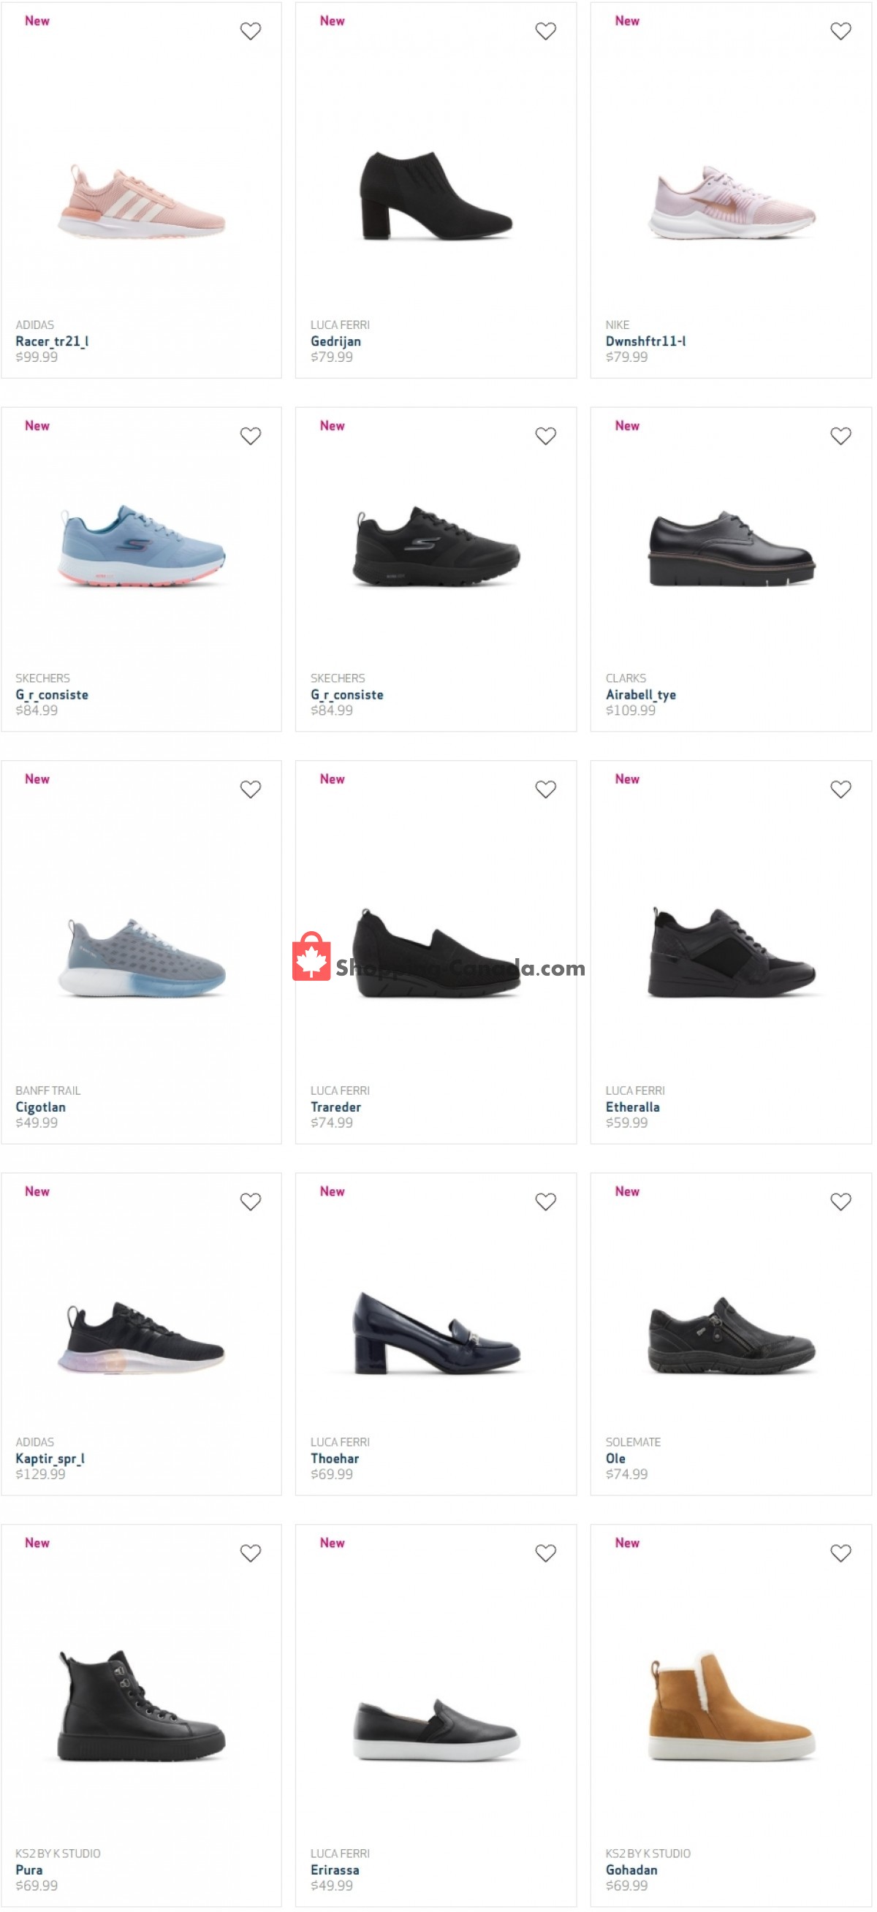Heart the Luca Ferri Etheralla wedge

coord(841,790)
